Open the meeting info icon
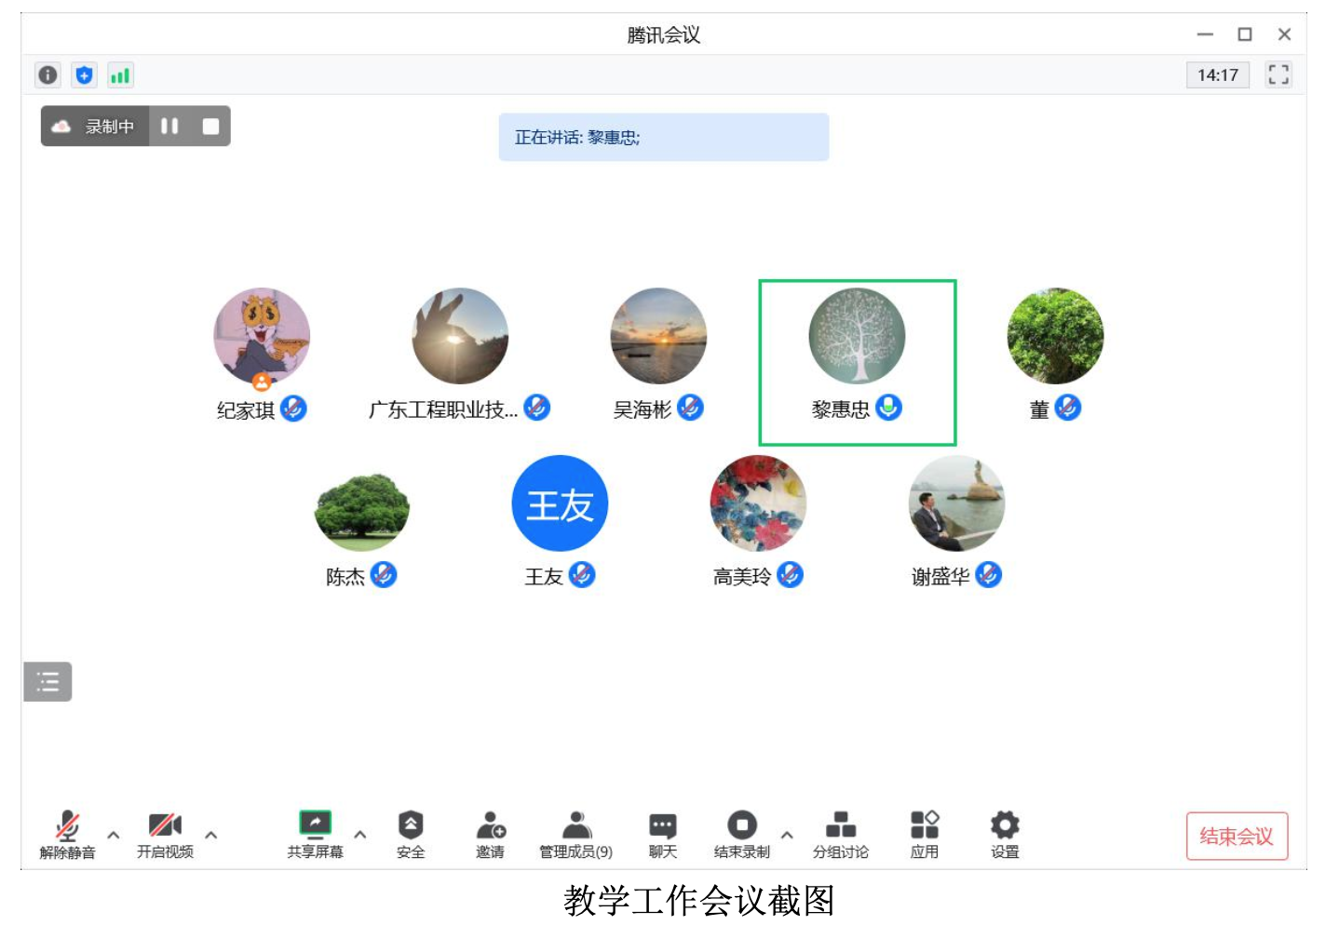 (x=48, y=75)
